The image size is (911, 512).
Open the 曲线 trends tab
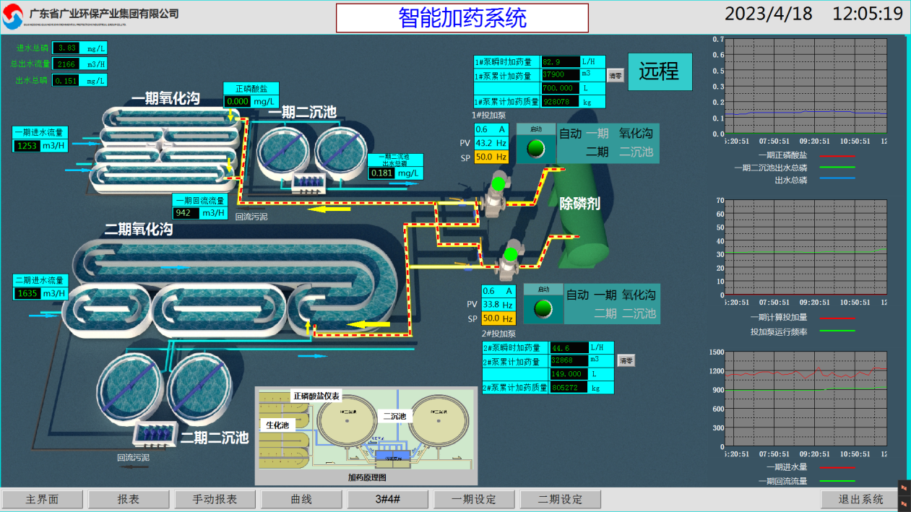(x=301, y=498)
